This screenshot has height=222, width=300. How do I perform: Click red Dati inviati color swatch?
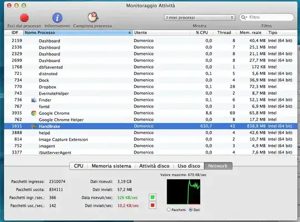point(152,205)
